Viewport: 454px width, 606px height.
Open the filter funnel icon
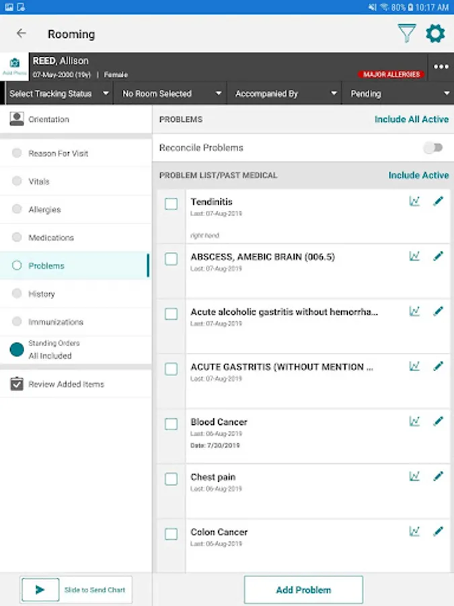point(406,34)
